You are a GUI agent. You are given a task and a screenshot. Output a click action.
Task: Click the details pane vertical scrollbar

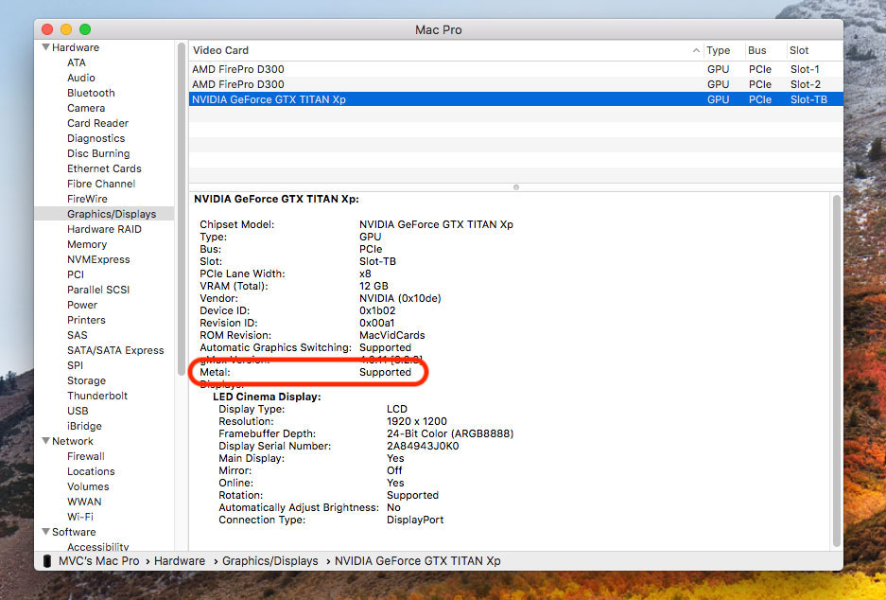click(836, 371)
